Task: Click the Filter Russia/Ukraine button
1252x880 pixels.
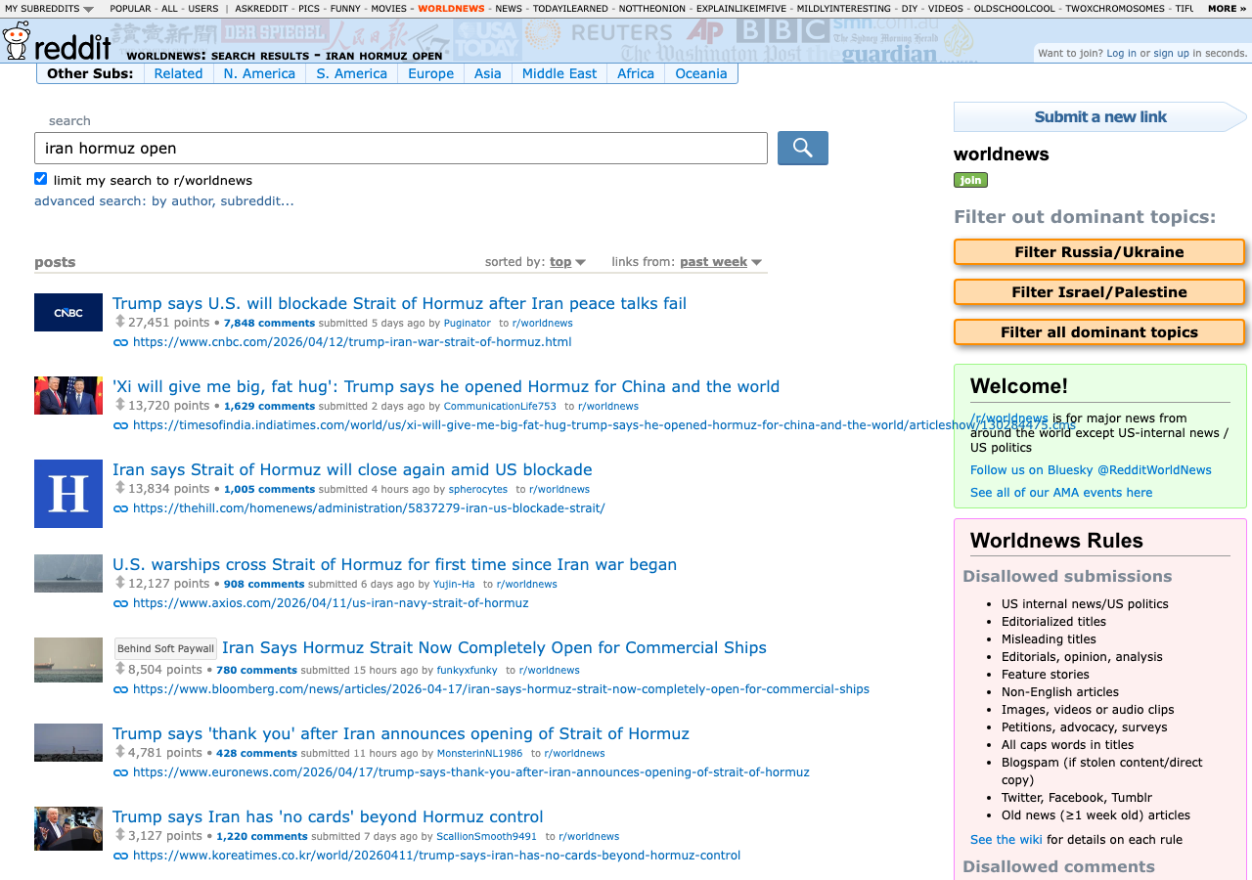Action: [1098, 252]
